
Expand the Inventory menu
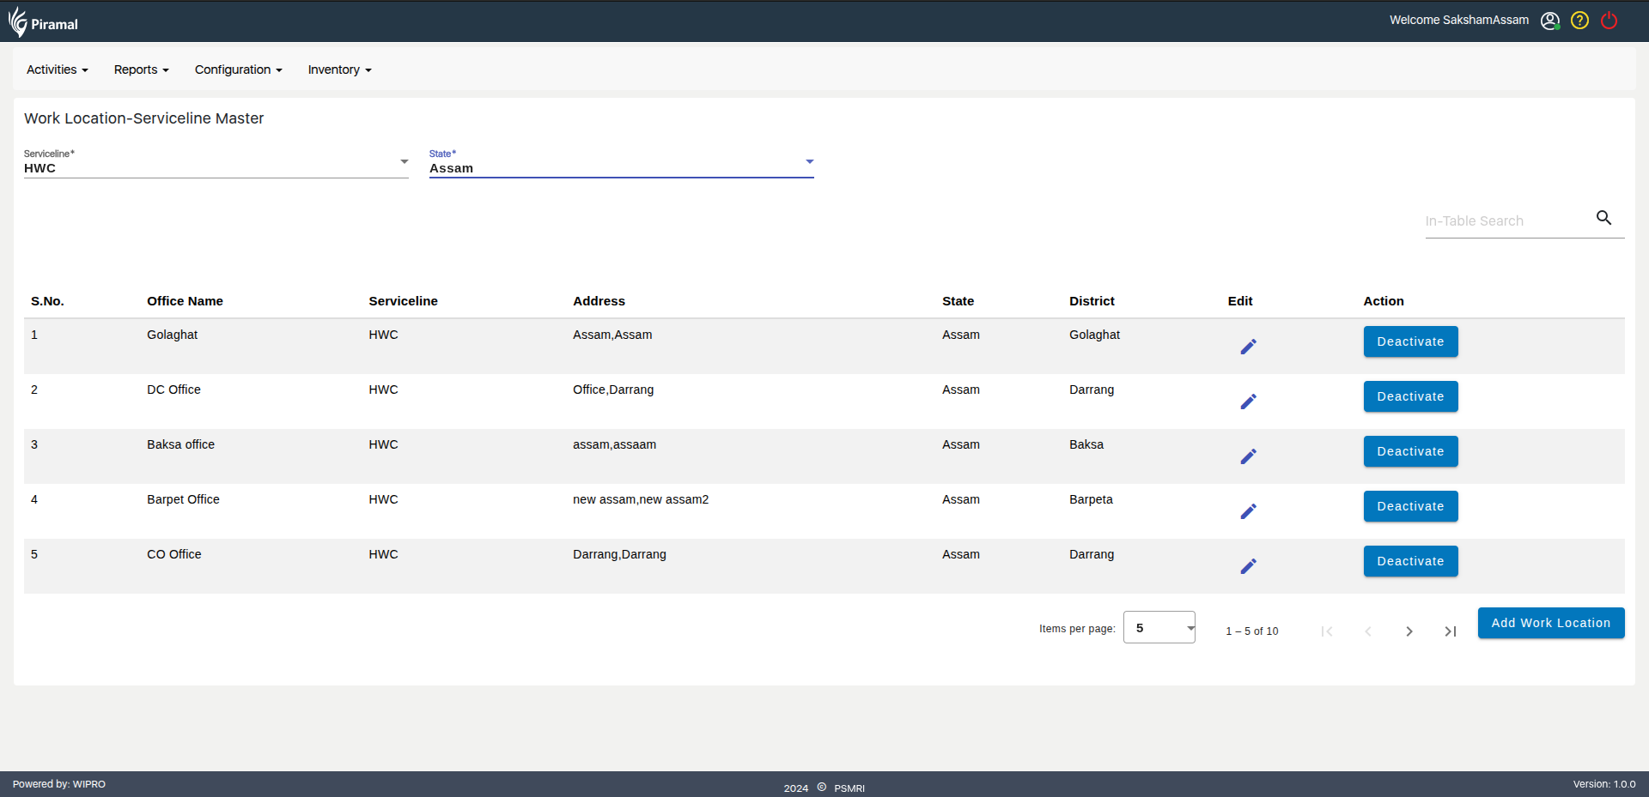339,69
